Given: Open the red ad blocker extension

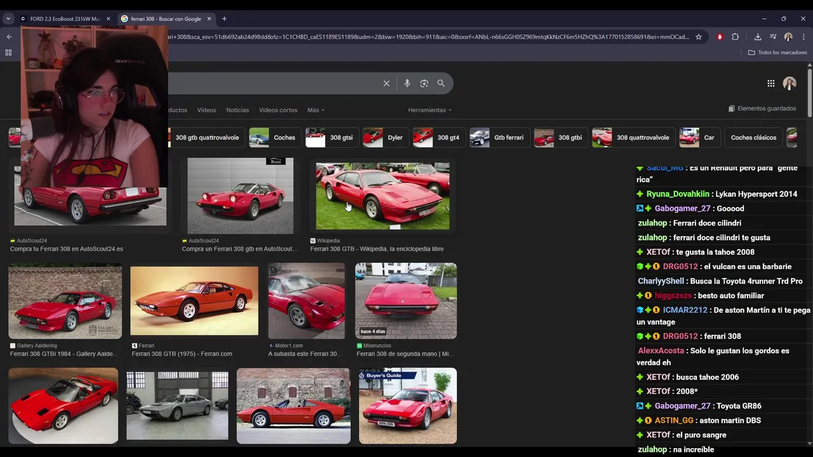Looking at the screenshot, I should [x=720, y=37].
